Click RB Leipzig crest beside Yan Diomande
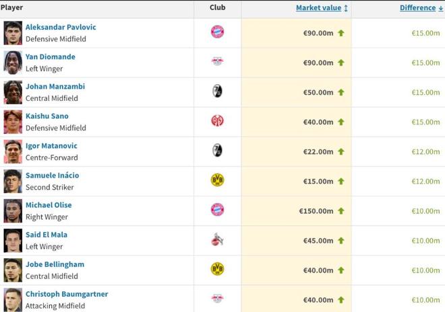Image resolution: width=445 pixels, height=312 pixels. (x=217, y=61)
